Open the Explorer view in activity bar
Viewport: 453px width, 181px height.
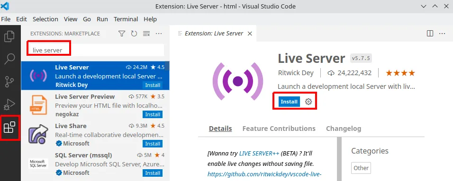[x=9, y=36]
